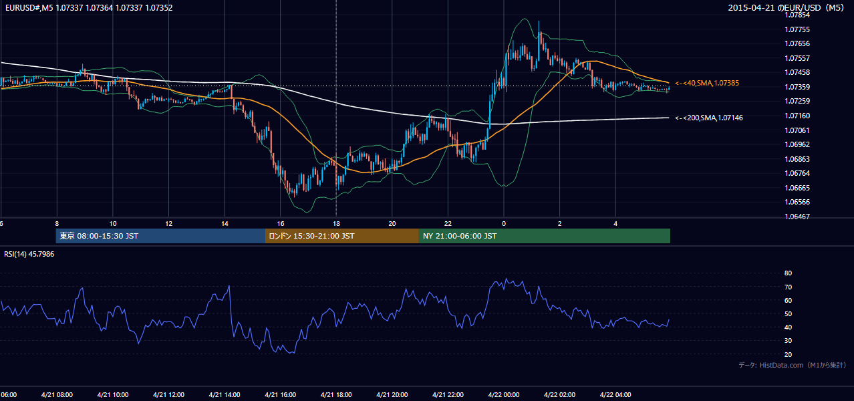Click price level 1.07259 on axis

point(798,101)
